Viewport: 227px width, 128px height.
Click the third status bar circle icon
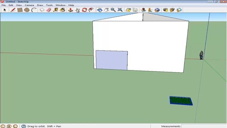15,126
